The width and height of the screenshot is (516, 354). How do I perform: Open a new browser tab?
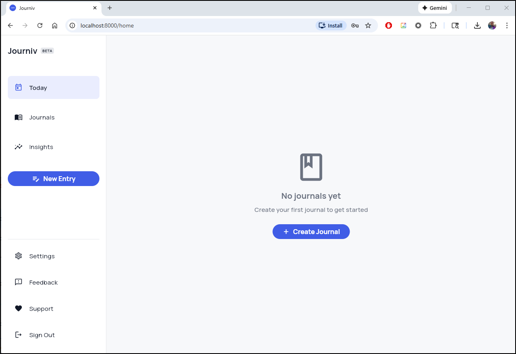[x=110, y=8]
